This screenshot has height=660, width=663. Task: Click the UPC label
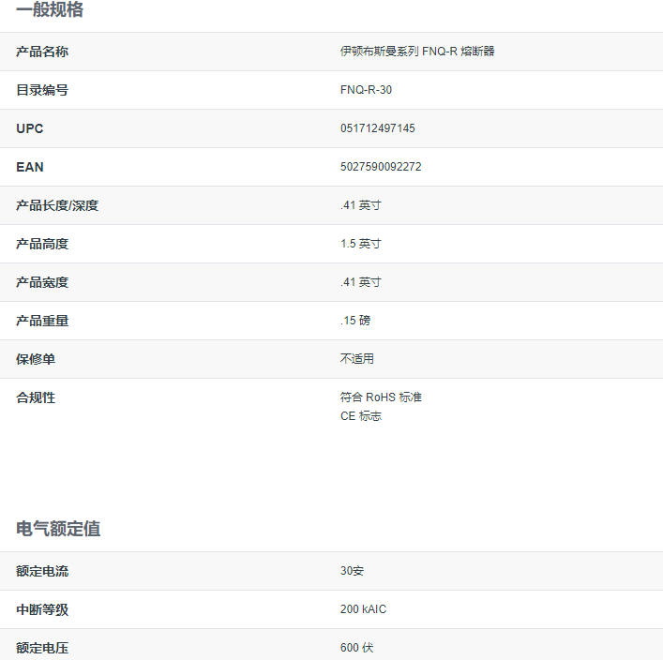[30, 128]
